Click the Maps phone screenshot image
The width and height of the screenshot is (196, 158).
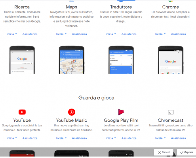(x=72, y=60)
